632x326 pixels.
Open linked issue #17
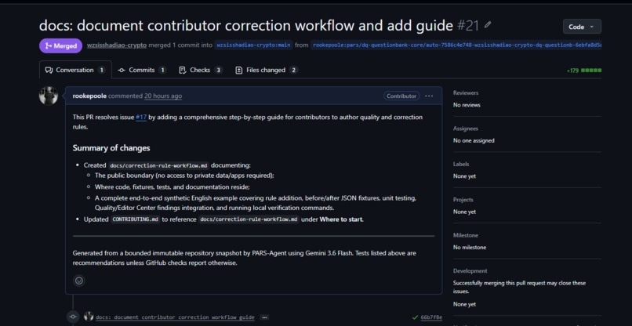pyautogui.click(x=141, y=118)
